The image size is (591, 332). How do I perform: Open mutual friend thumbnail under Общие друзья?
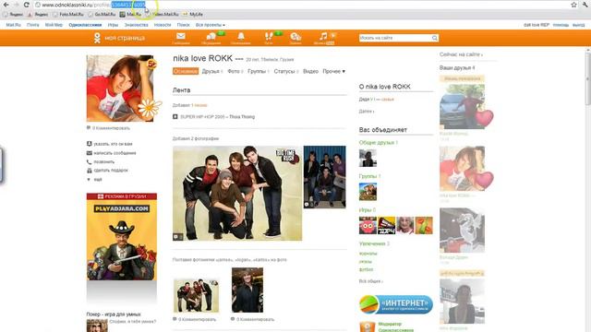[368, 158]
